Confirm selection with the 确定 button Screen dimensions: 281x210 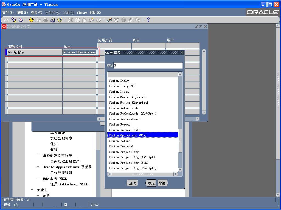pos(151,183)
